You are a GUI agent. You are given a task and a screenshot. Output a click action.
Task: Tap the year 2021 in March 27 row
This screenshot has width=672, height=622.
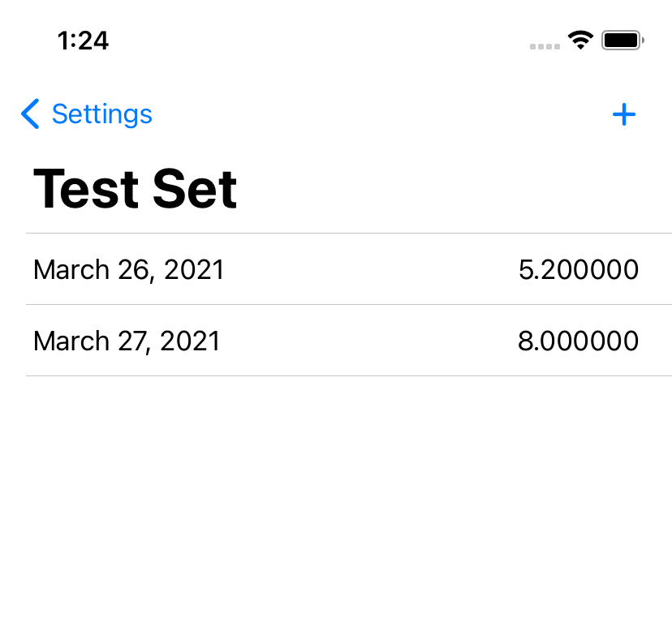tap(190, 341)
